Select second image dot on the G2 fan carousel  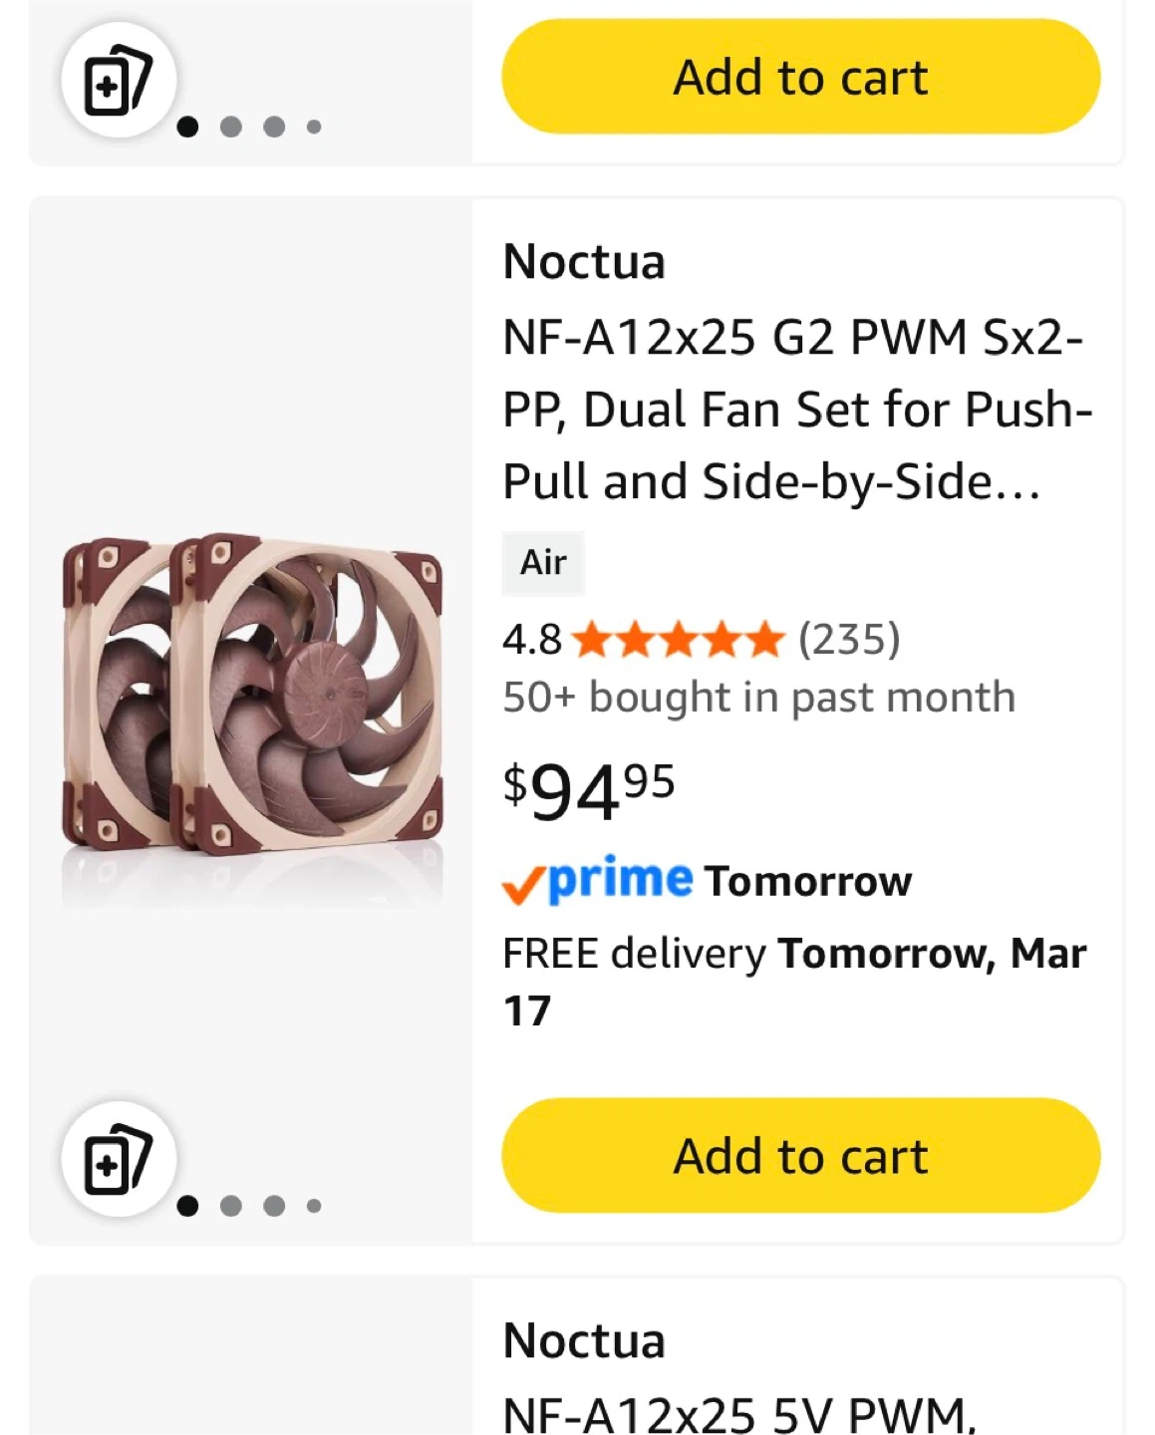click(231, 1206)
